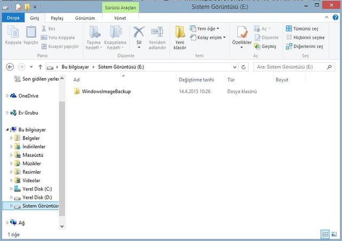The image size is (342, 241).
Task: Switch to large icons view
Action: [333, 235]
